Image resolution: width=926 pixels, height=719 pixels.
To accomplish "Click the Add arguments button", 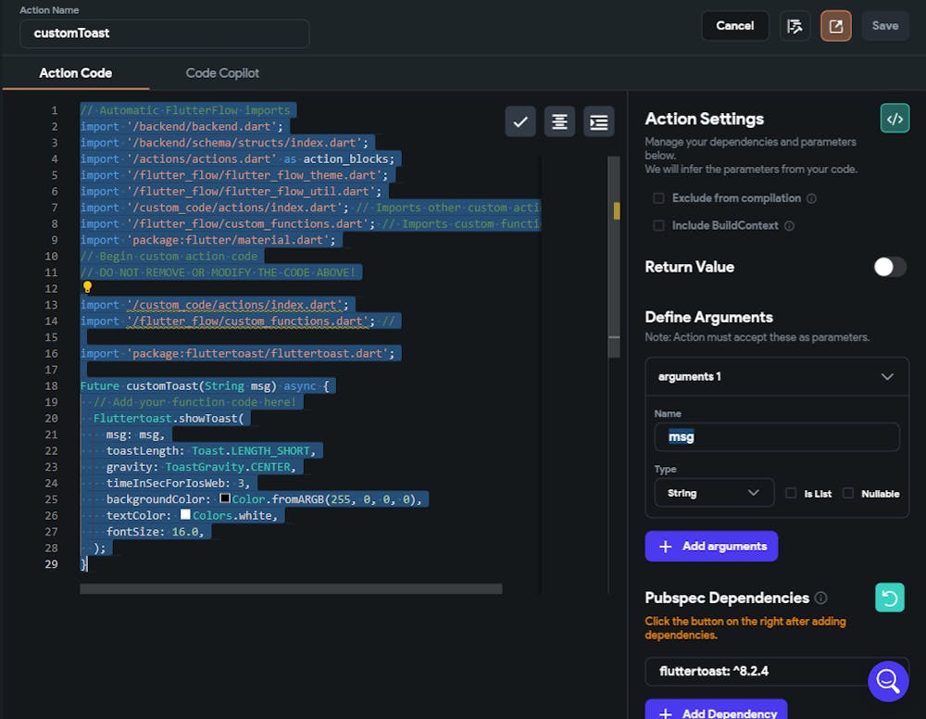I will [711, 546].
